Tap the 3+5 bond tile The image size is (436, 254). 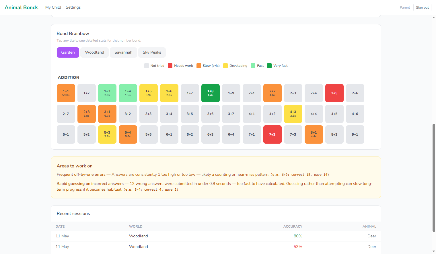coord(190,114)
